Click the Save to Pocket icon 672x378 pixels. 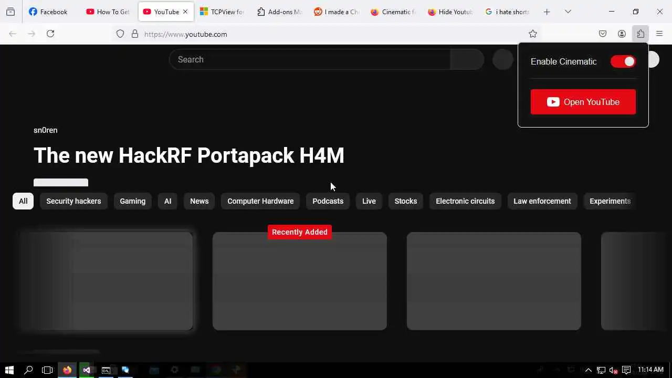pyautogui.click(x=603, y=34)
